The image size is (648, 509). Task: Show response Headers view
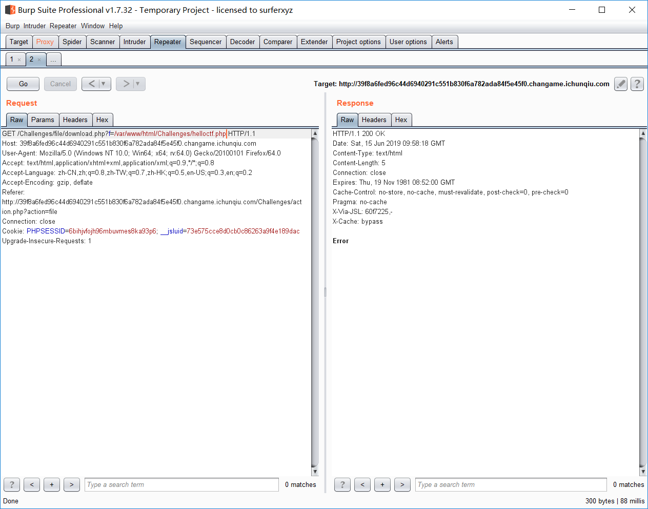374,120
